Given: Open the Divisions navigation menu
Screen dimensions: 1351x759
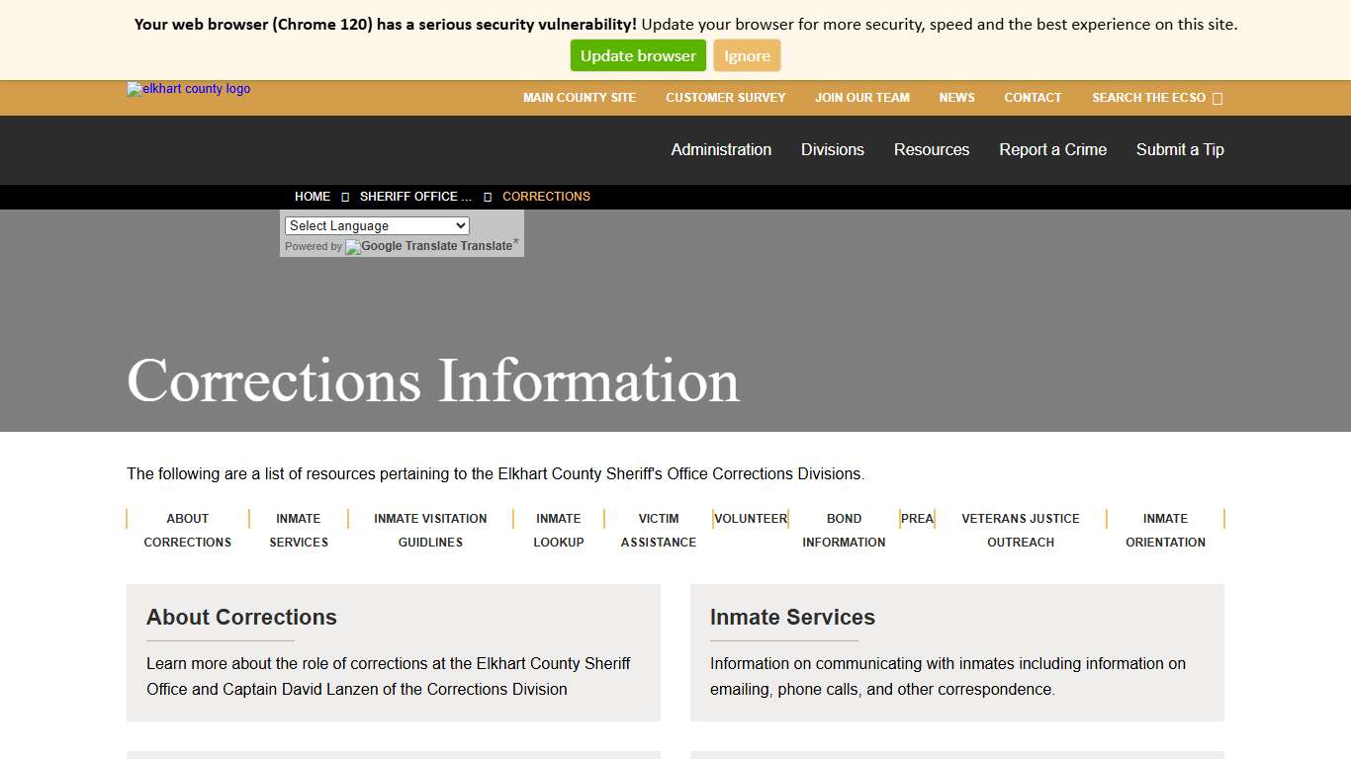Looking at the screenshot, I should pyautogui.click(x=832, y=149).
